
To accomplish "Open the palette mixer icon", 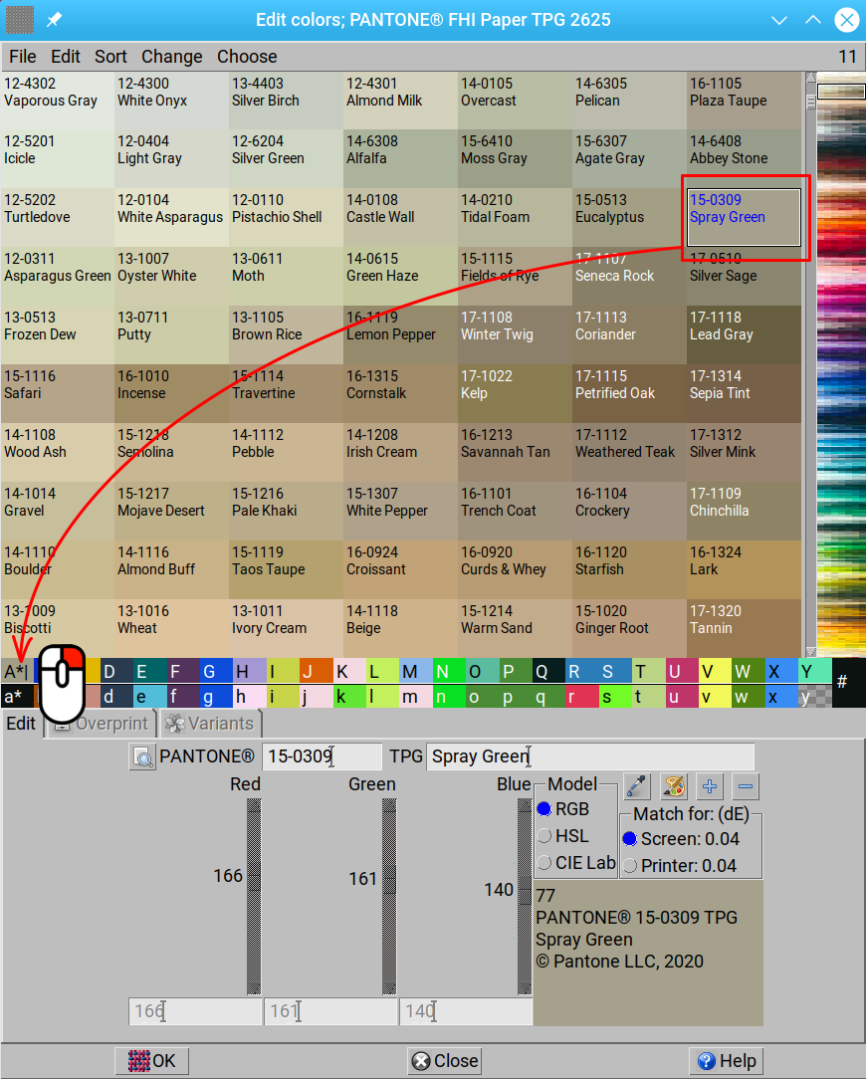I will (673, 785).
